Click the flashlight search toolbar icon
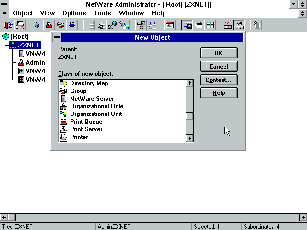 pyautogui.click(x=124, y=25)
